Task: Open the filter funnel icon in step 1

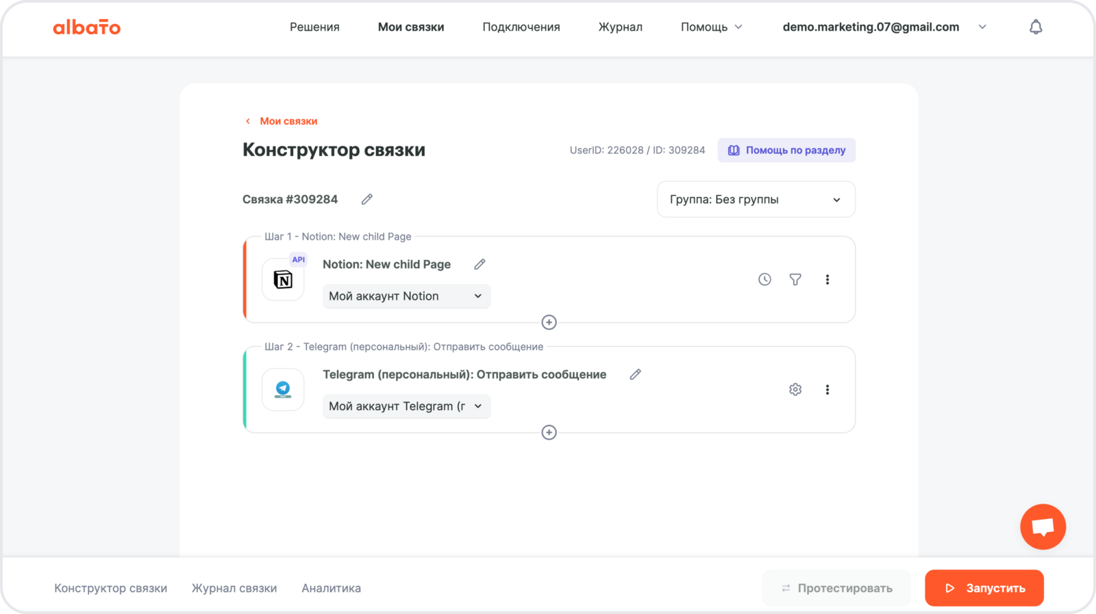Action: click(x=795, y=279)
